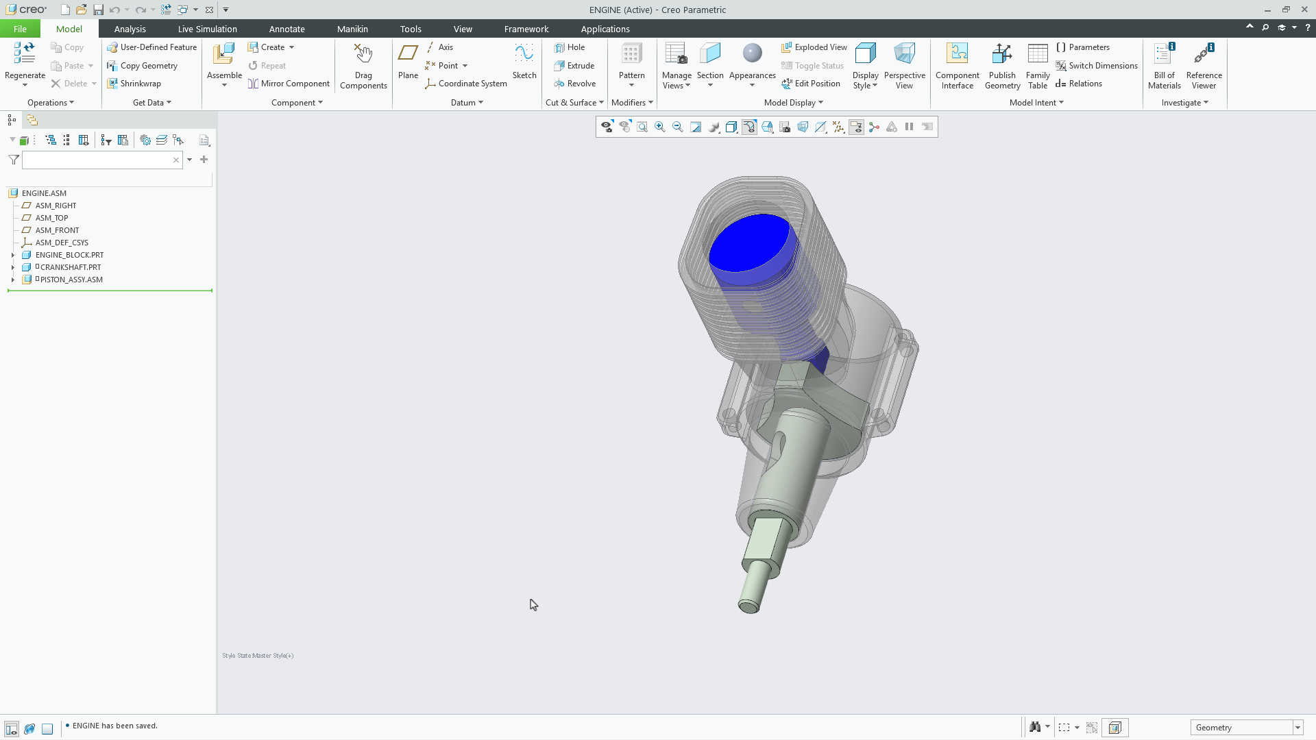Start the Sketch tool
1316x740 pixels.
[524, 61]
